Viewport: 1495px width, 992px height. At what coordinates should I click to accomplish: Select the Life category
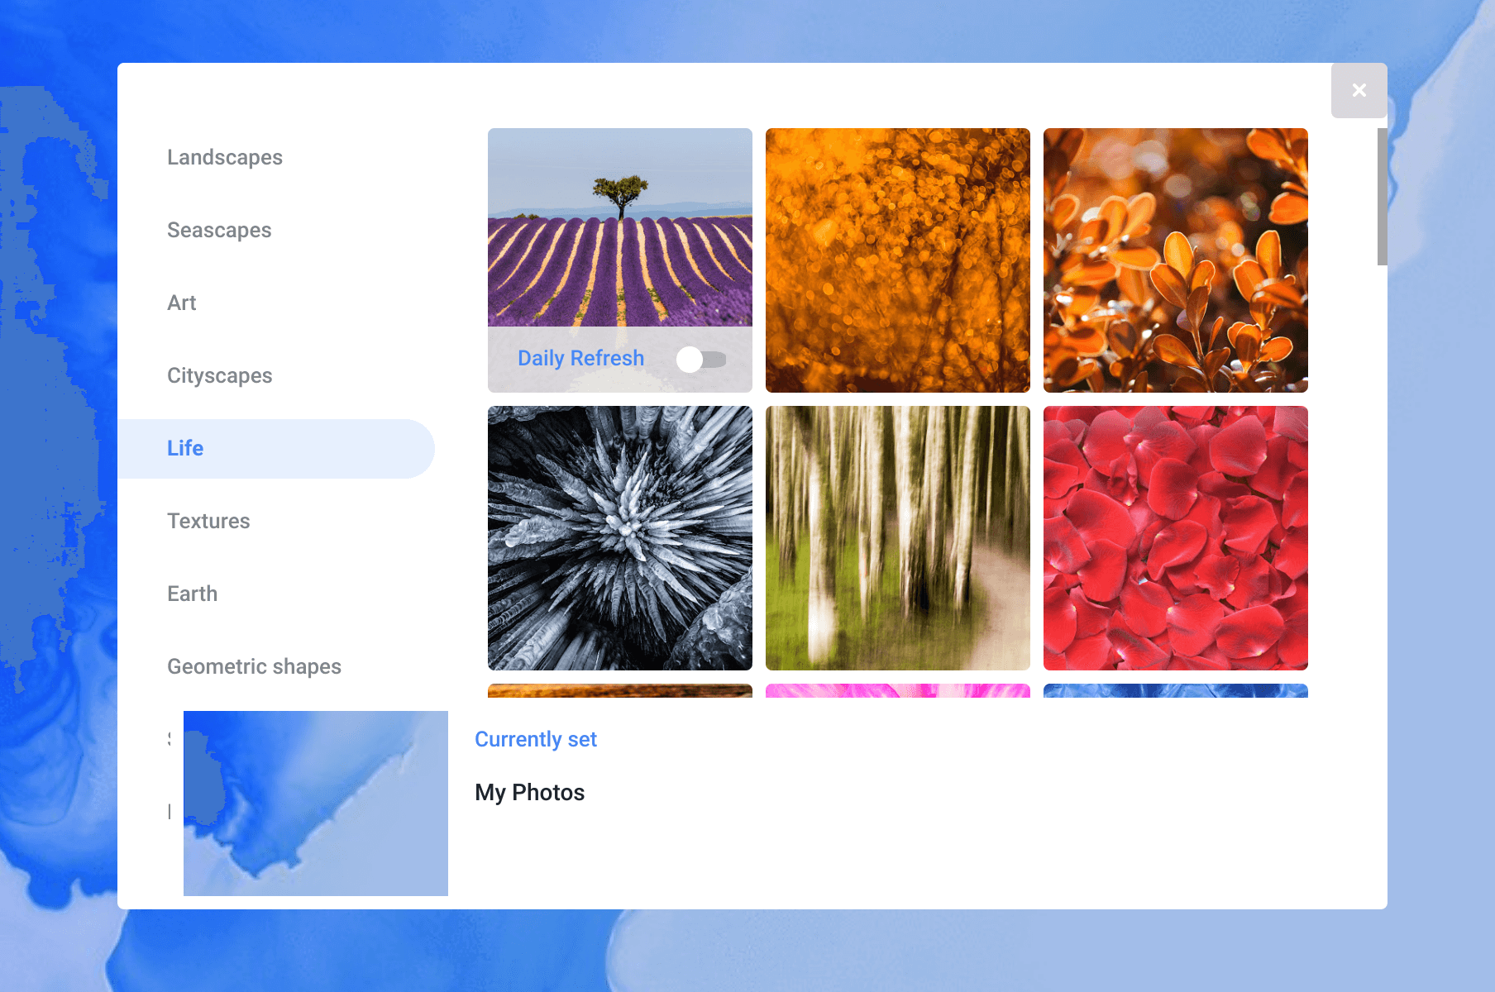point(185,448)
